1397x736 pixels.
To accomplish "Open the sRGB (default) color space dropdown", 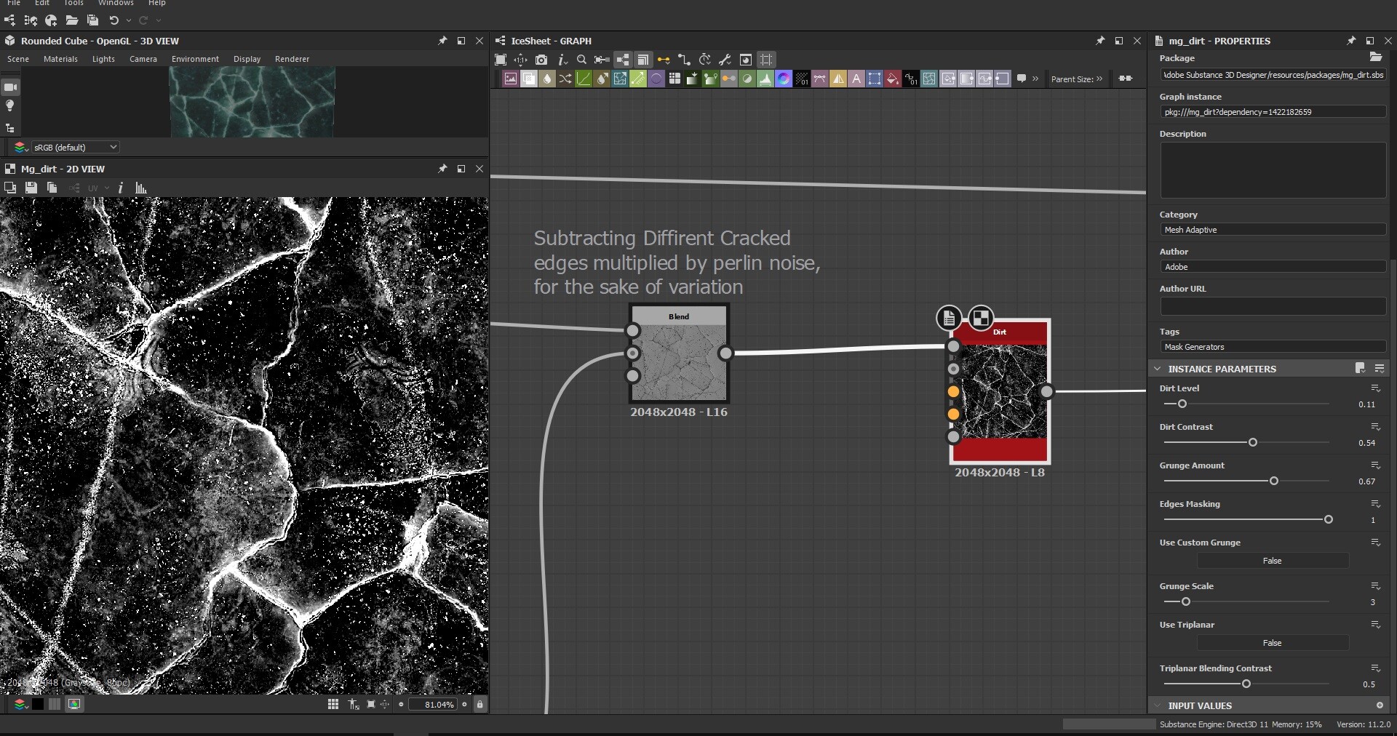I will tap(75, 147).
